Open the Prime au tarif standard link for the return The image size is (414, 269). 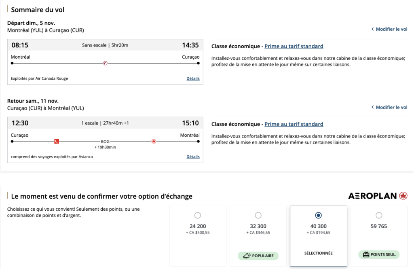(x=294, y=124)
